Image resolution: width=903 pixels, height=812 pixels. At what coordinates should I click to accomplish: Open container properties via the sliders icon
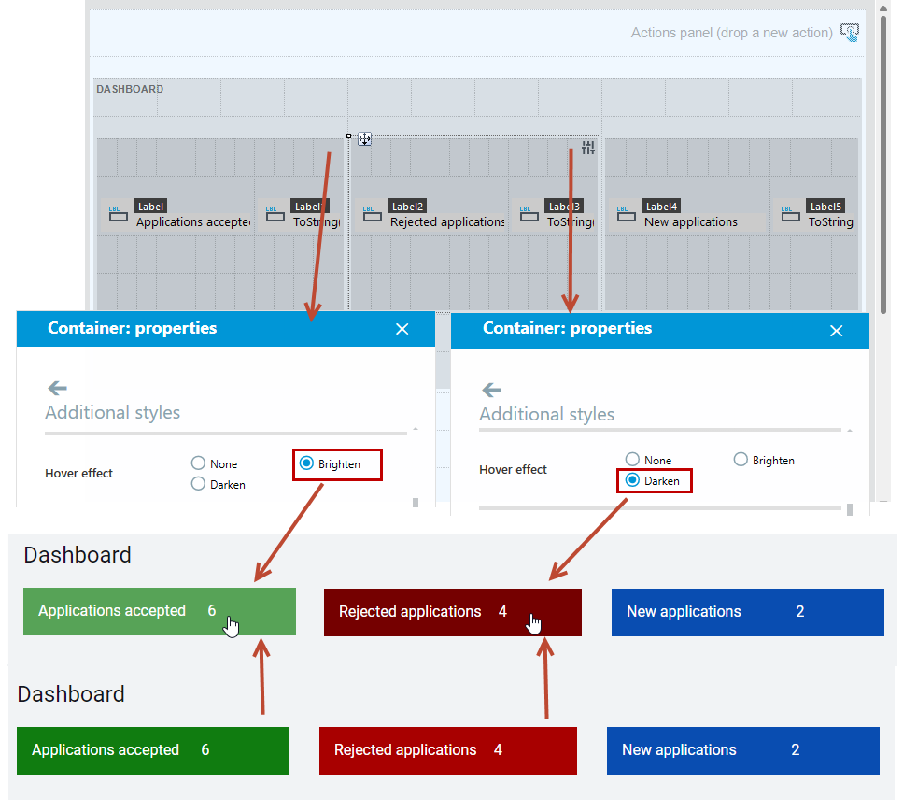tap(588, 148)
